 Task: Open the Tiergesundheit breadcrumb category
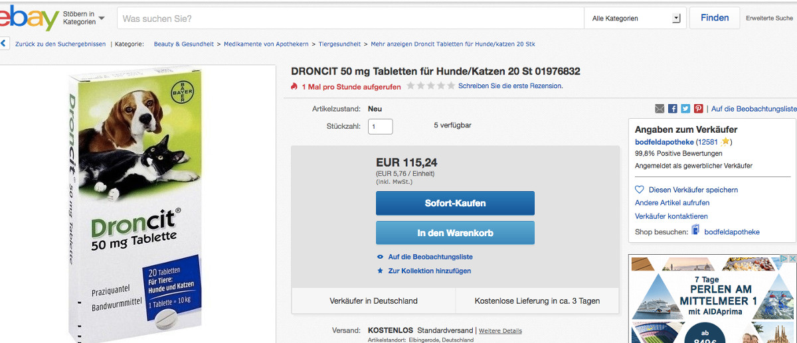(339, 44)
